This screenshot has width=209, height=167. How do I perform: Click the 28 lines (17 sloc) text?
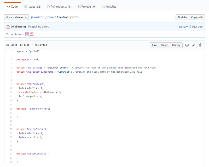coord(18,45)
